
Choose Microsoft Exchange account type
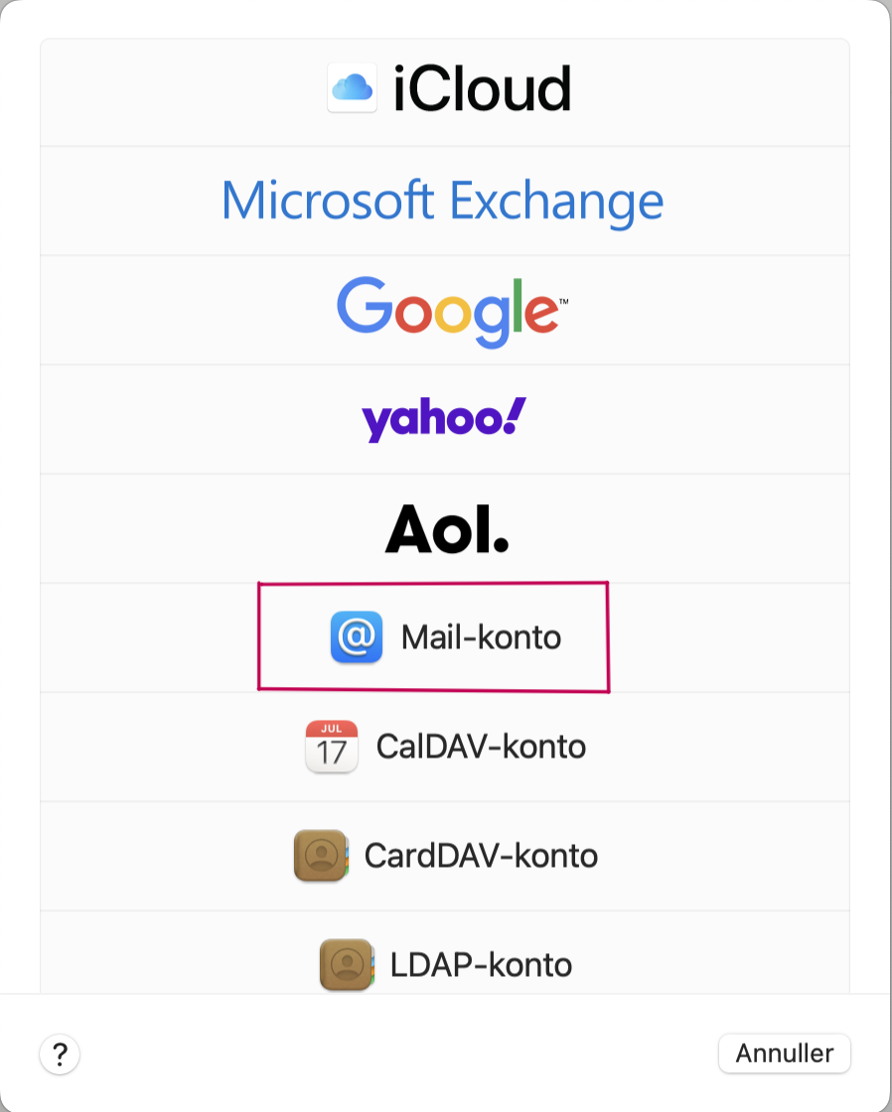pyautogui.click(x=443, y=201)
